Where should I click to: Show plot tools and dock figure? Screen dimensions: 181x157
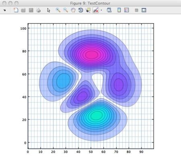(x=144, y=10)
